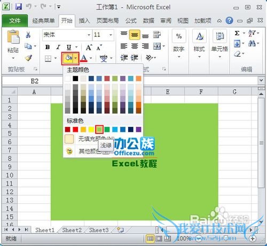
Task: Switch to the 页面布局 tab
Action: (107, 21)
